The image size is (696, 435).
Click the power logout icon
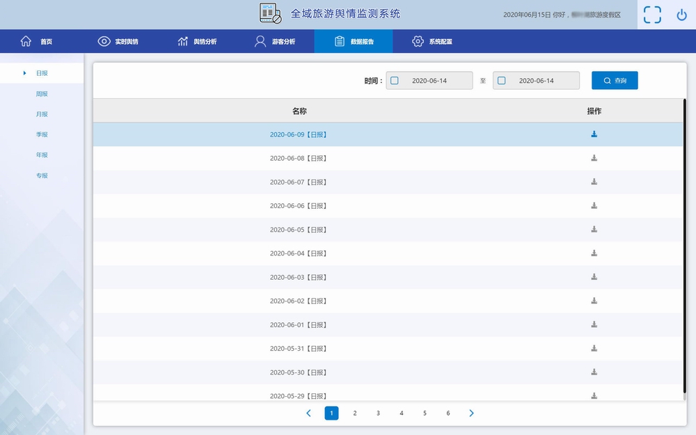pyautogui.click(x=681, y=15)
